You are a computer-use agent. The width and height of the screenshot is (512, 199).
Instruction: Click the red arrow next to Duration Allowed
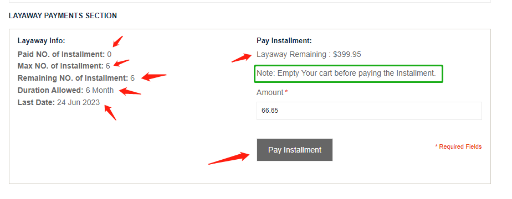click(x=130, y=91)
